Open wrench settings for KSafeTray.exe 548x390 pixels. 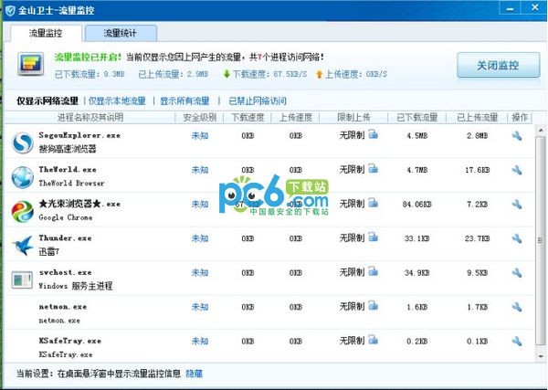(x=517, y=341)
